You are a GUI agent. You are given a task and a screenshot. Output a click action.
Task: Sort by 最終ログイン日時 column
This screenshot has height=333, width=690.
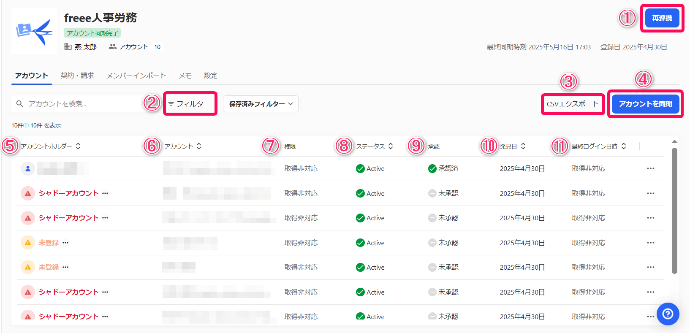(599, 146)
